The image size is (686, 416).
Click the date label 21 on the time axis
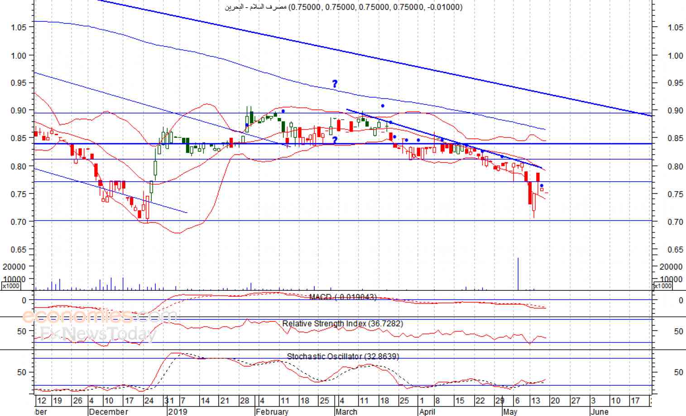tap(225, 401)
